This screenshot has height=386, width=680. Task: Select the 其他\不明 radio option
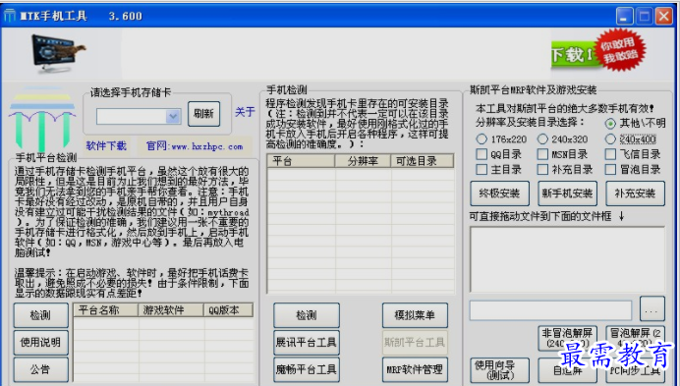click(610, 124)
